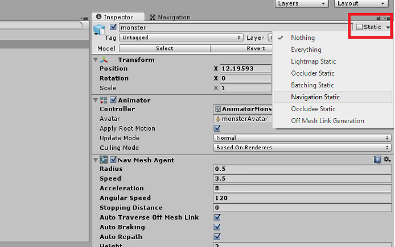
Task: Click the search field in left panel
Action: click(41, 25)
